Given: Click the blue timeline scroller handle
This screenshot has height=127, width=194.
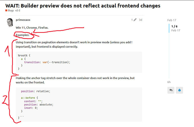Looking at the screenshot, I should tap(169, 28).
